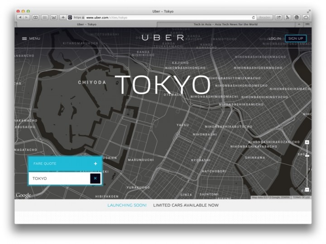
Task: Click the extension icon next to Share
Action: (288, 18)
